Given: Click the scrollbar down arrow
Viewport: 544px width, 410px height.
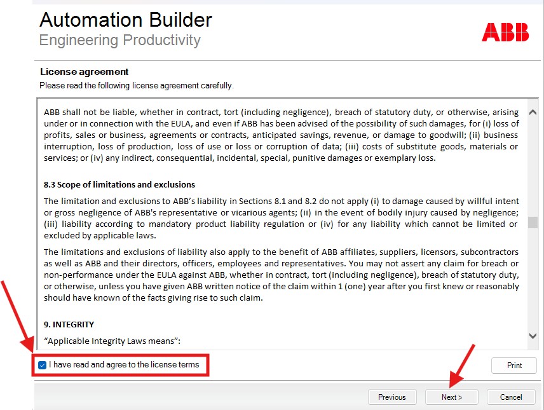Looking at the screenshot, I should point(533,336).
